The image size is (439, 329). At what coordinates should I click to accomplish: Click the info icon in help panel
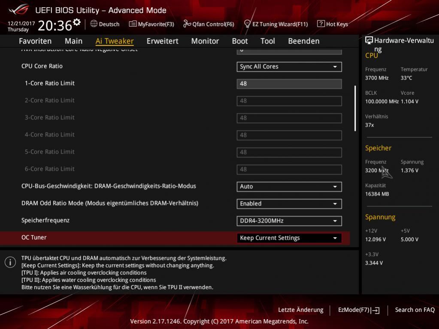(10, 262)
